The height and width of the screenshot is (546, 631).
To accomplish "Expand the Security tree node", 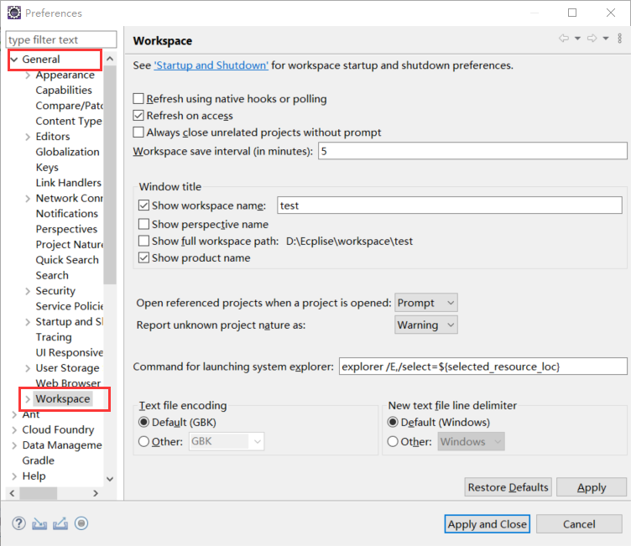I will [28, 291].
